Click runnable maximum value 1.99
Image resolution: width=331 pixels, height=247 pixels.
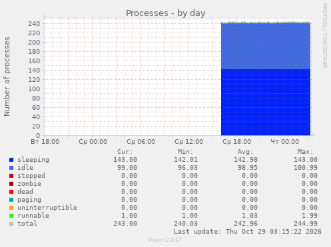point(310,216)
